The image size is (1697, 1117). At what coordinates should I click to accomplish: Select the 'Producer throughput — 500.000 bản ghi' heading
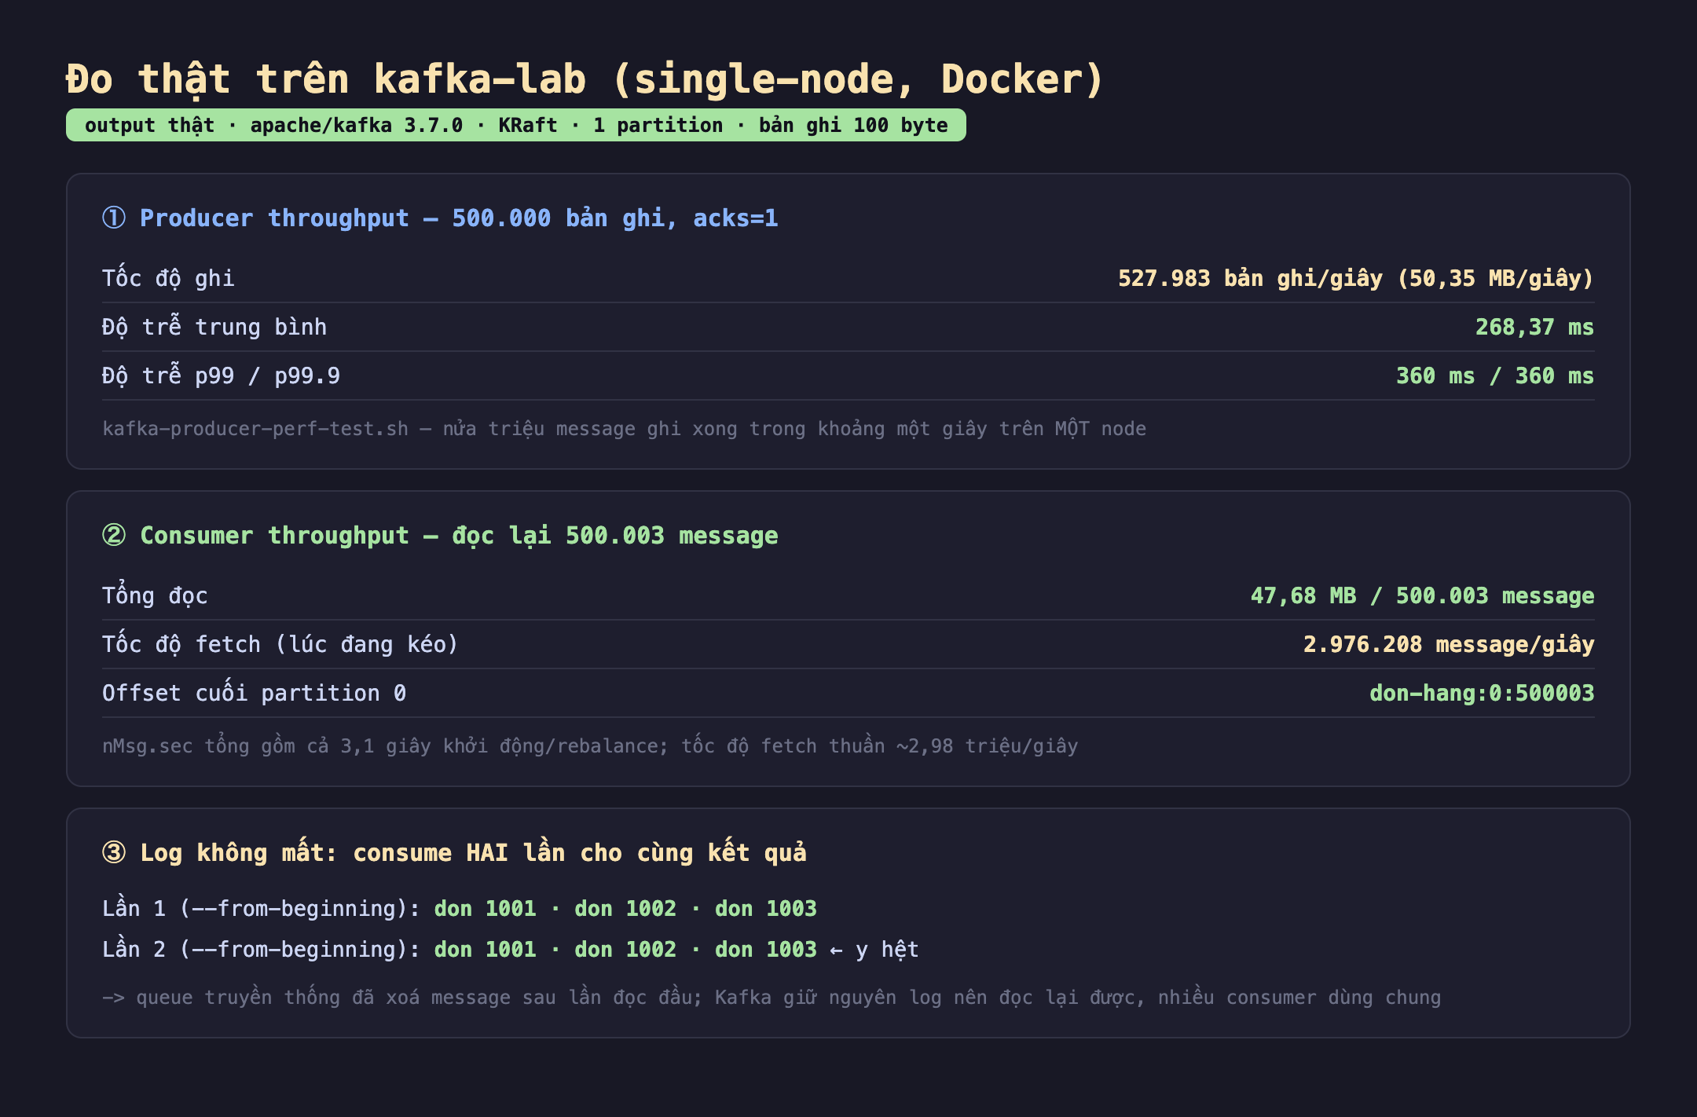pyautogui.click(x=459, y=218)
